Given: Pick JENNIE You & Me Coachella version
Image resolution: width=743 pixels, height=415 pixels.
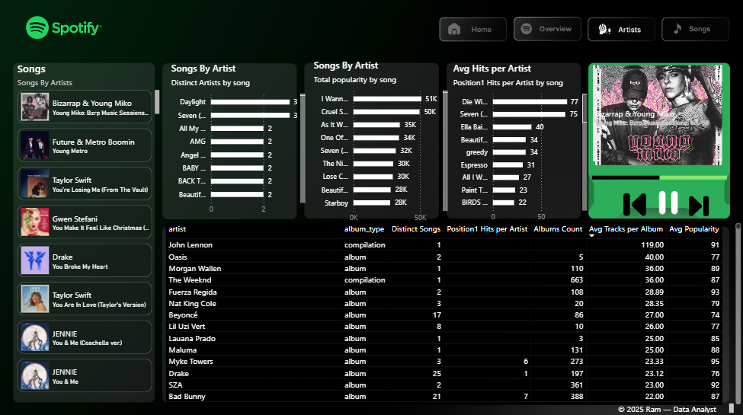Looking at the screenshot, I should [x=85, y=337].
